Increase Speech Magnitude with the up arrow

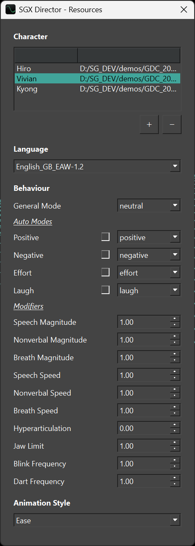tap(175, 319)
